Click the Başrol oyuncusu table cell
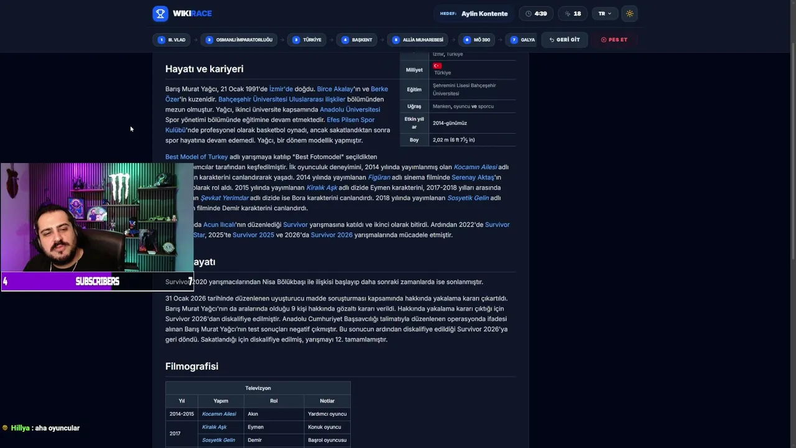The width and height of the screenshot is (796, 448). point(327,440)
